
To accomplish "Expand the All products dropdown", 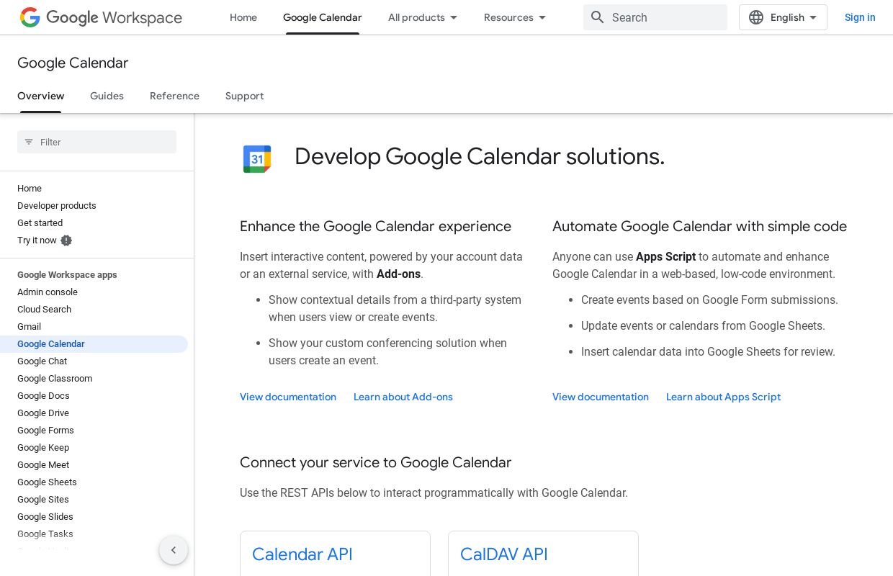I will click(423, 17).
